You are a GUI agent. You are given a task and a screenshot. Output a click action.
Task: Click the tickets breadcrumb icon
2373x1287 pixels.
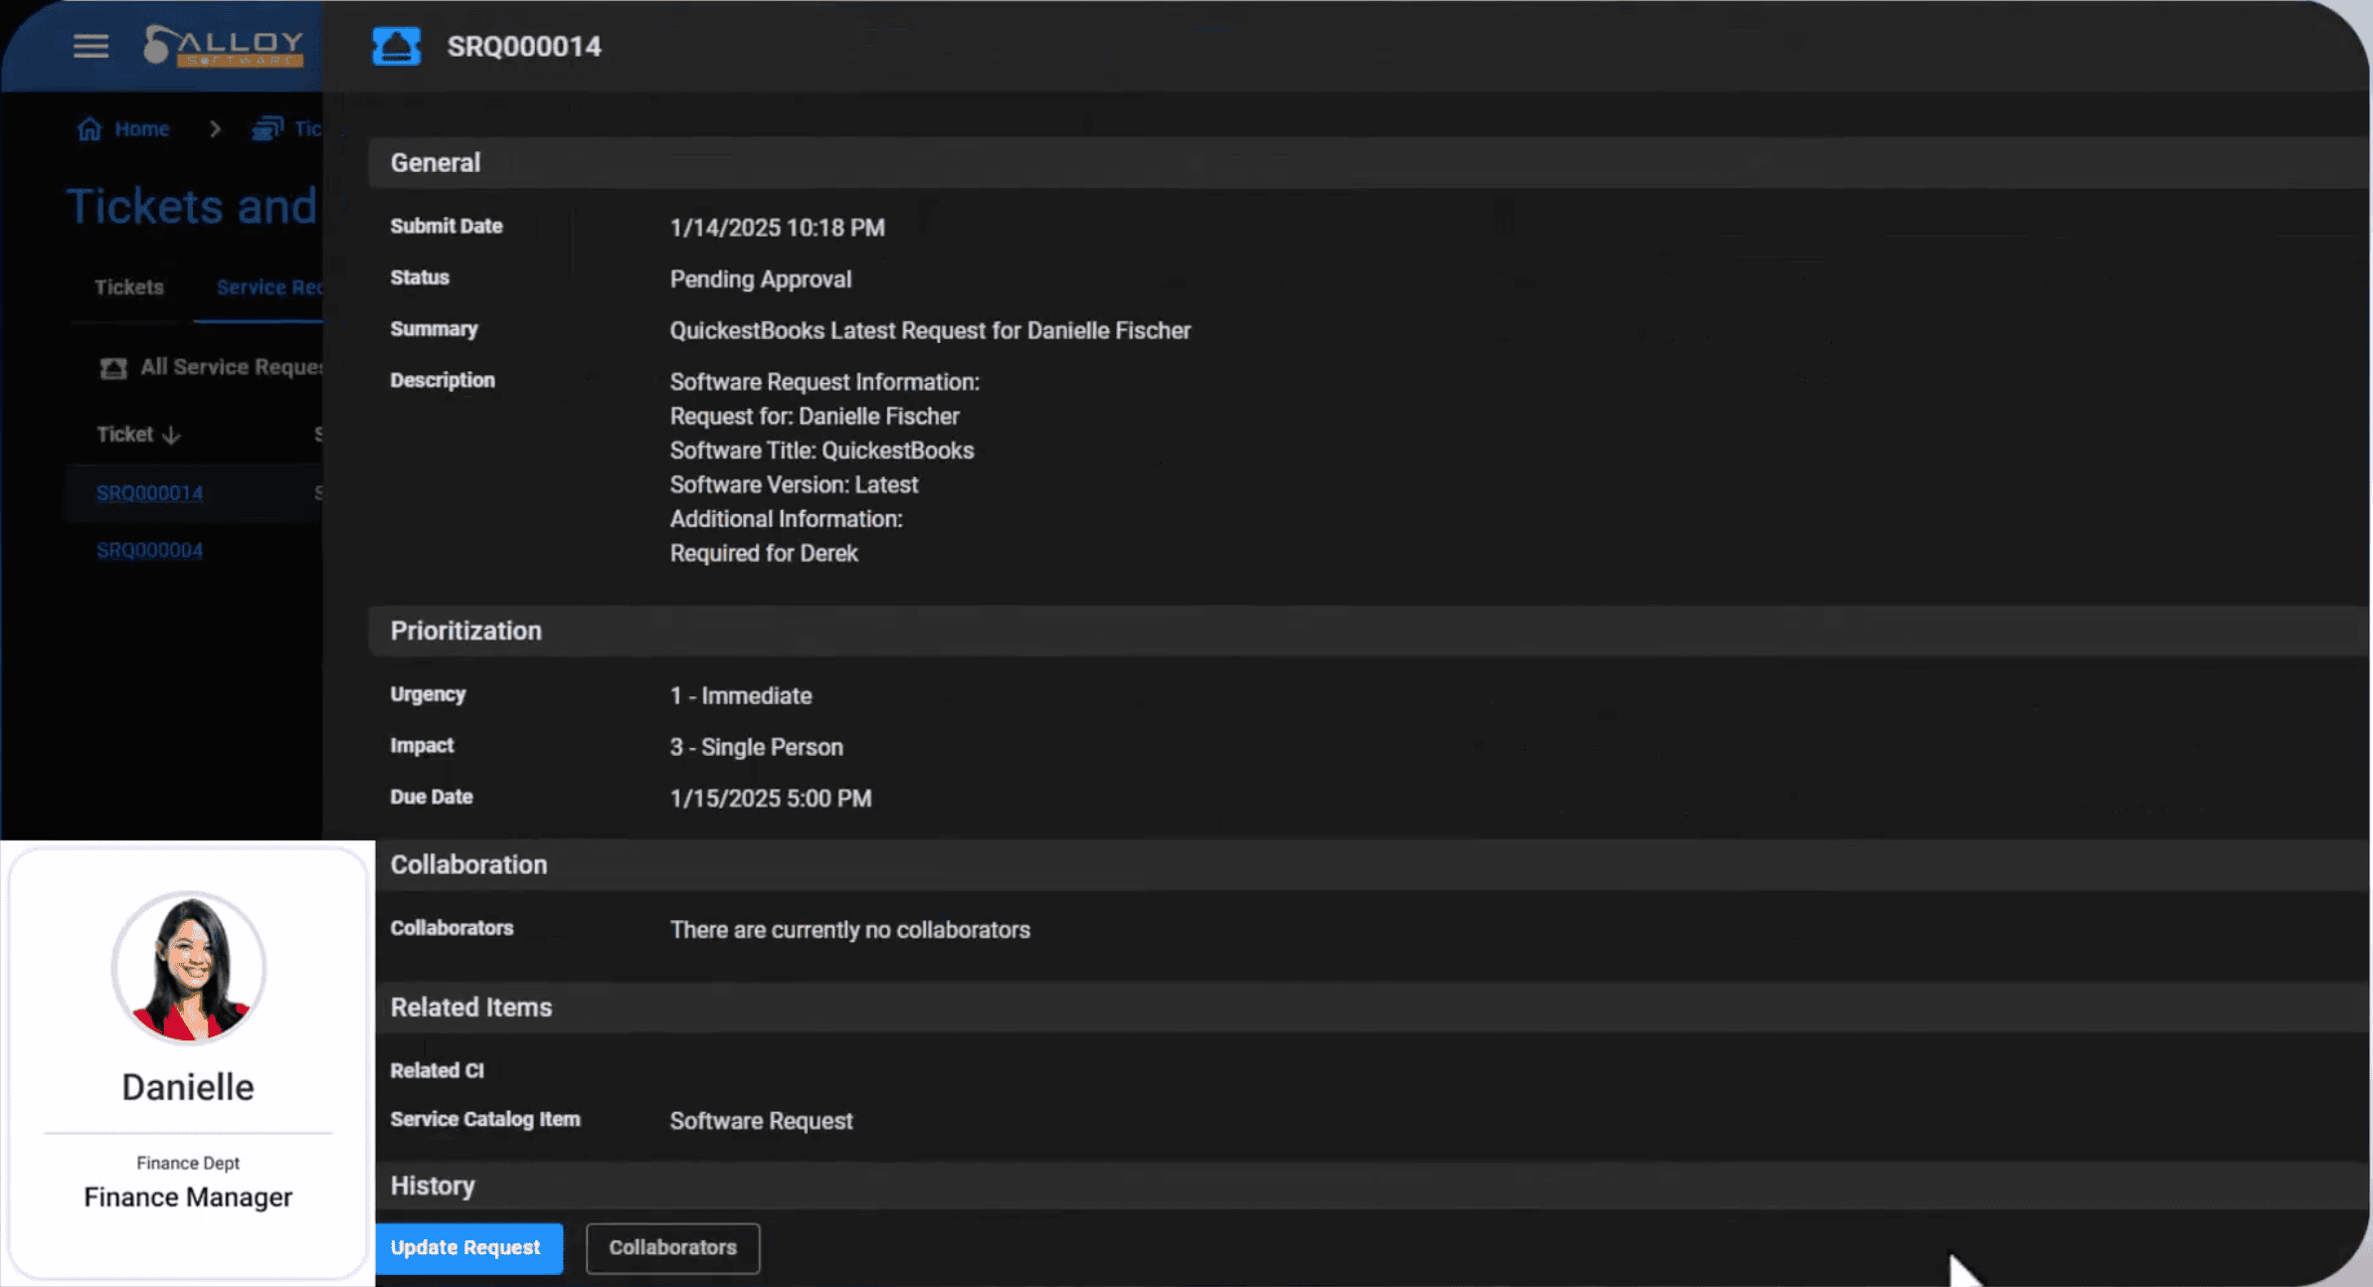(x=267, y=129)
